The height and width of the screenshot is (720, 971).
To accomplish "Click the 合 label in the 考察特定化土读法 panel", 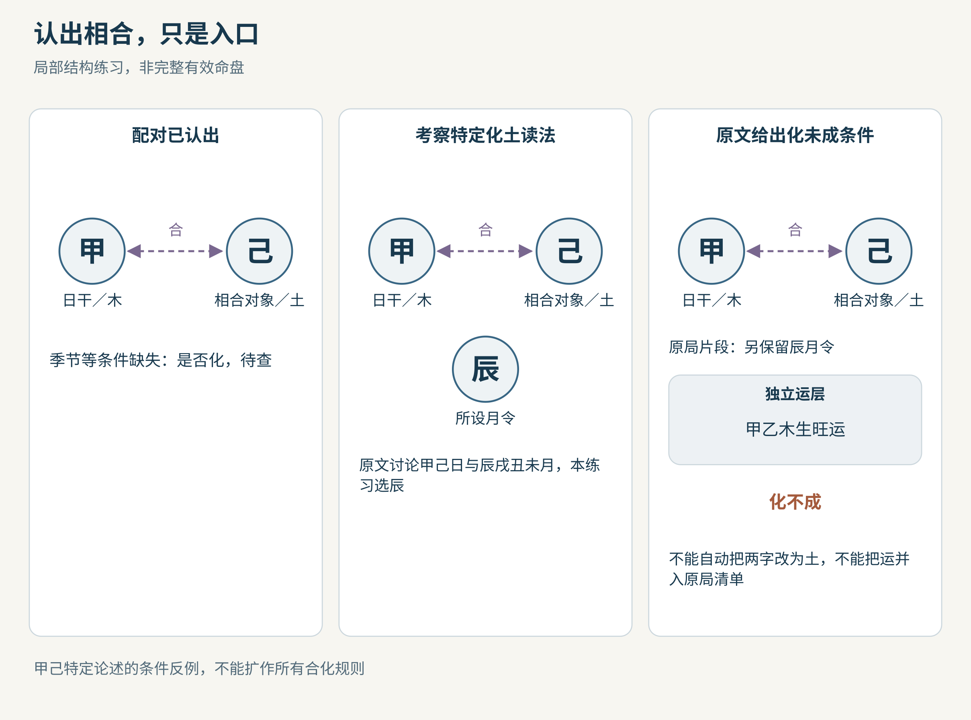I will [x=485, y=230].
